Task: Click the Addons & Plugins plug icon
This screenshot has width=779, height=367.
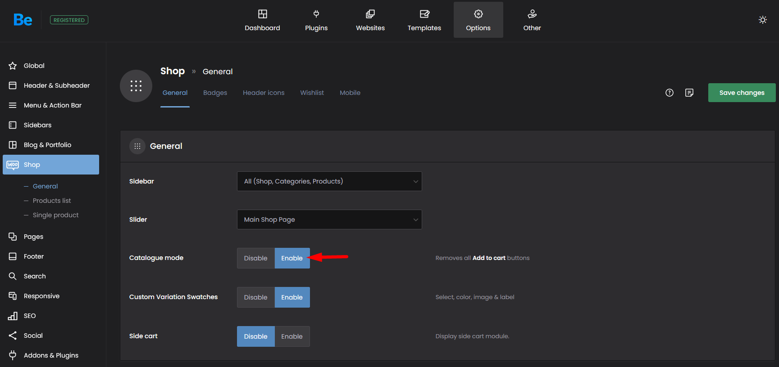Action: point(13,355)
